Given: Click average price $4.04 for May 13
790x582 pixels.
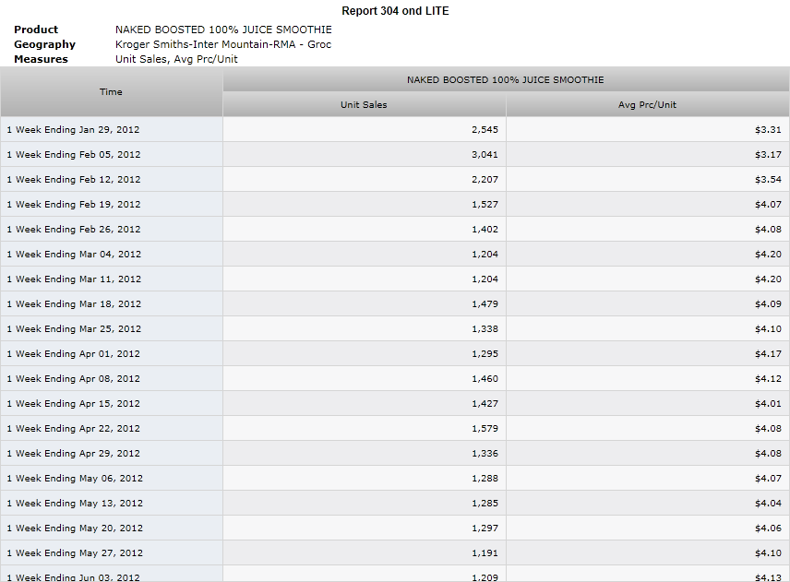Looking at the screenshot, I should click(x=768, y=504).
